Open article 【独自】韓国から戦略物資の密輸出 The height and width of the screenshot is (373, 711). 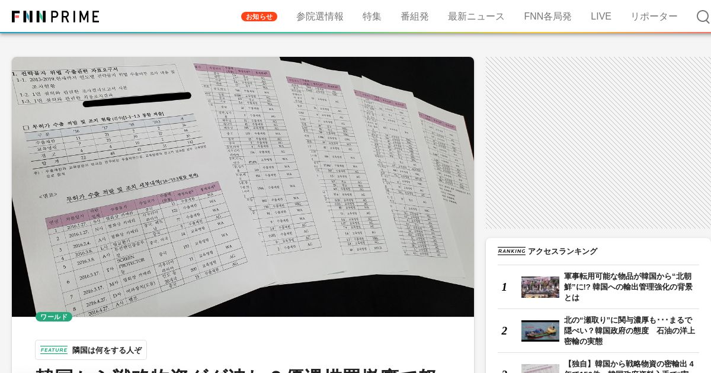(629, 366)
